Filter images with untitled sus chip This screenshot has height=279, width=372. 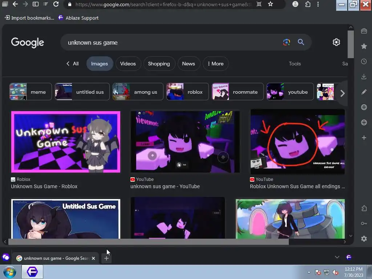tap(82, 92)
